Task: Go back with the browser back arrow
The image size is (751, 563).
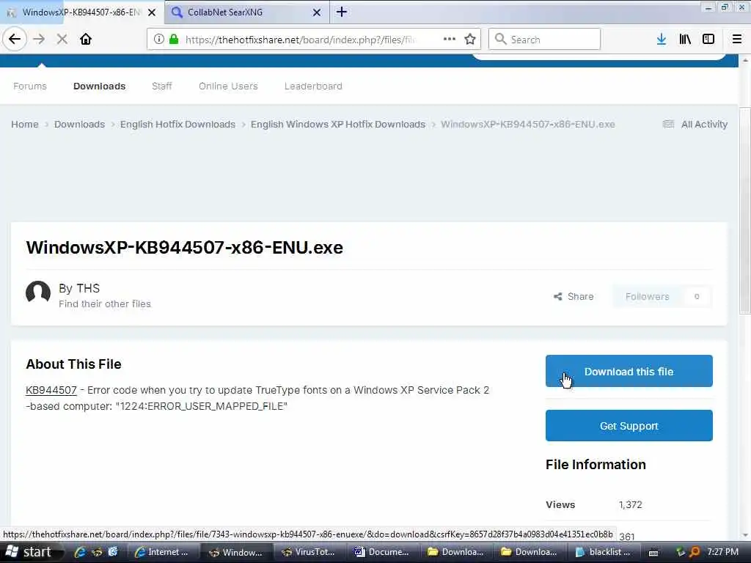Action: [15, 39]
